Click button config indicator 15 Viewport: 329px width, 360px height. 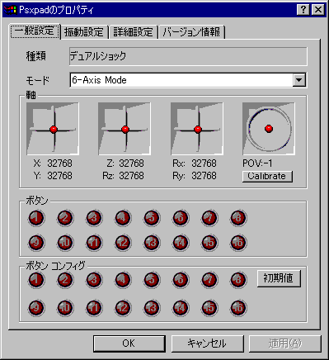209,308
